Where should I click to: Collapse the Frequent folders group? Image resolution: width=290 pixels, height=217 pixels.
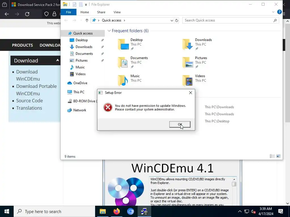(x=109, y=31)
